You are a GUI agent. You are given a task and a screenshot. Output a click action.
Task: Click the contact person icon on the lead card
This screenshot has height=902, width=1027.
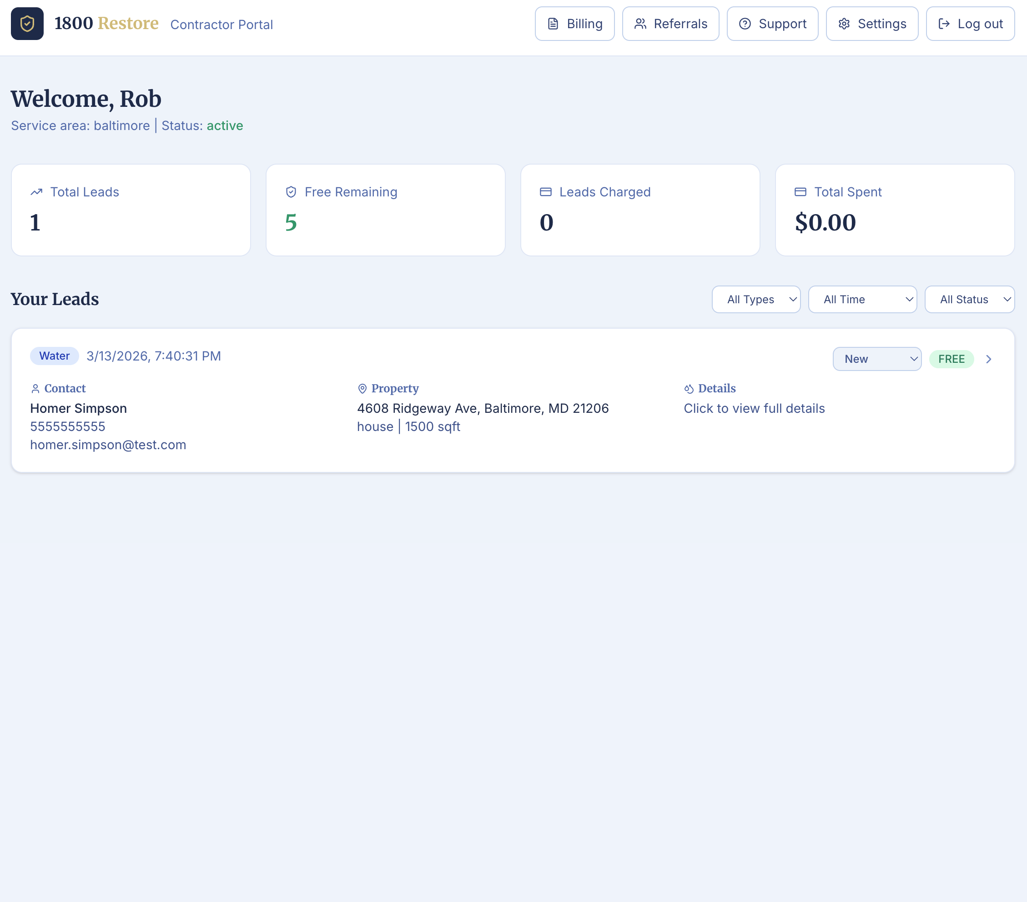click(x=35, y=388)
